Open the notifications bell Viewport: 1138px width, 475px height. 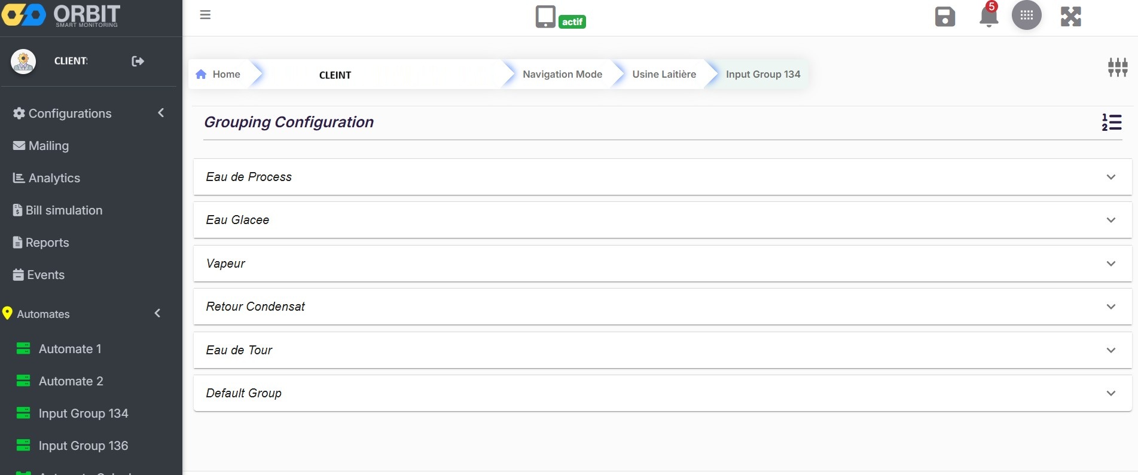(988, 16)
